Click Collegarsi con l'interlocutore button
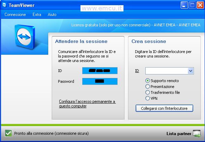This screenshot has height=142, width=205. 164,108
